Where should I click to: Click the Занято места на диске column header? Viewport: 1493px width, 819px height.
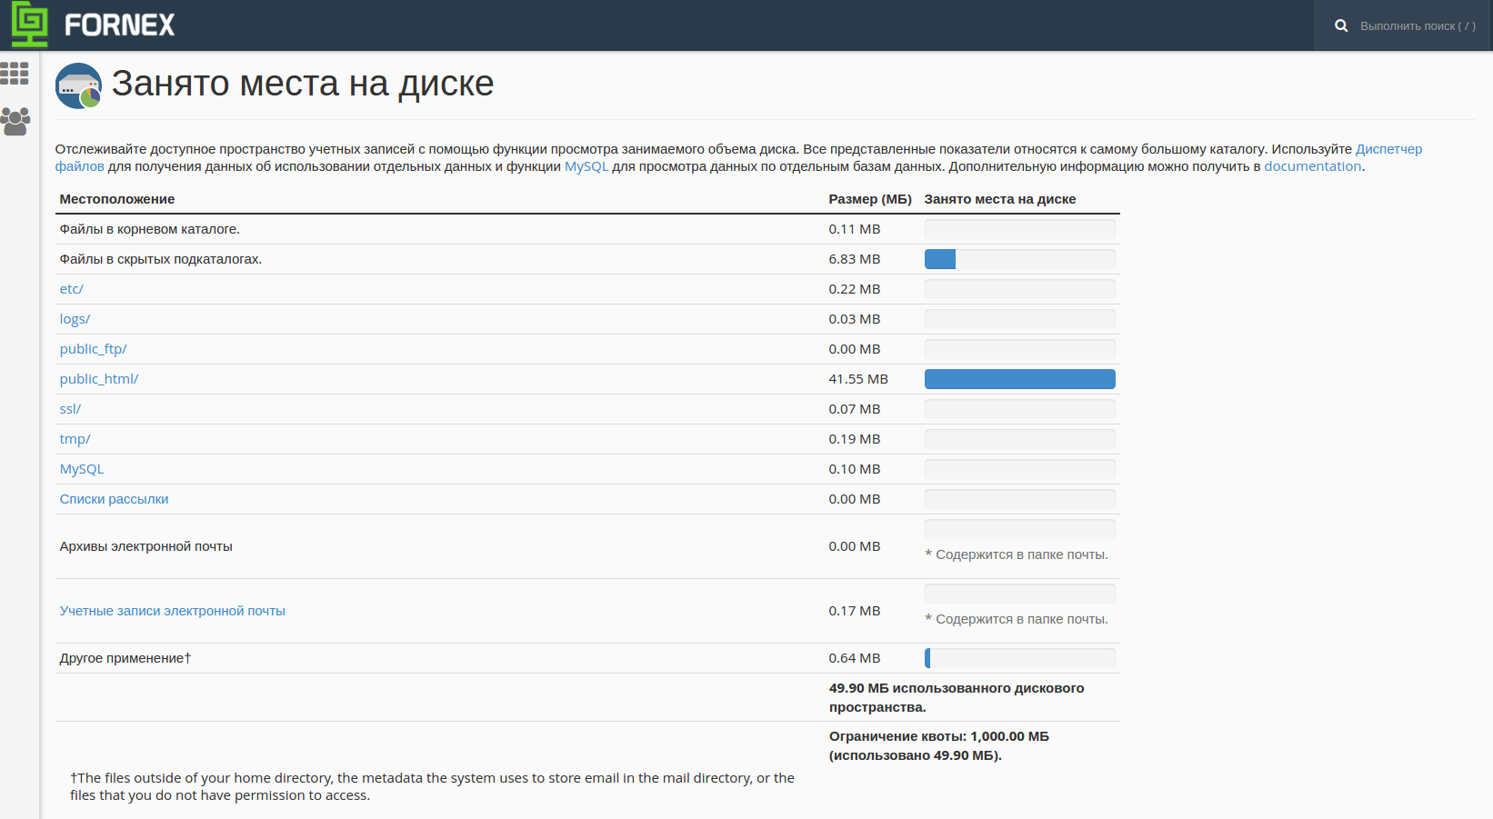1000,199
